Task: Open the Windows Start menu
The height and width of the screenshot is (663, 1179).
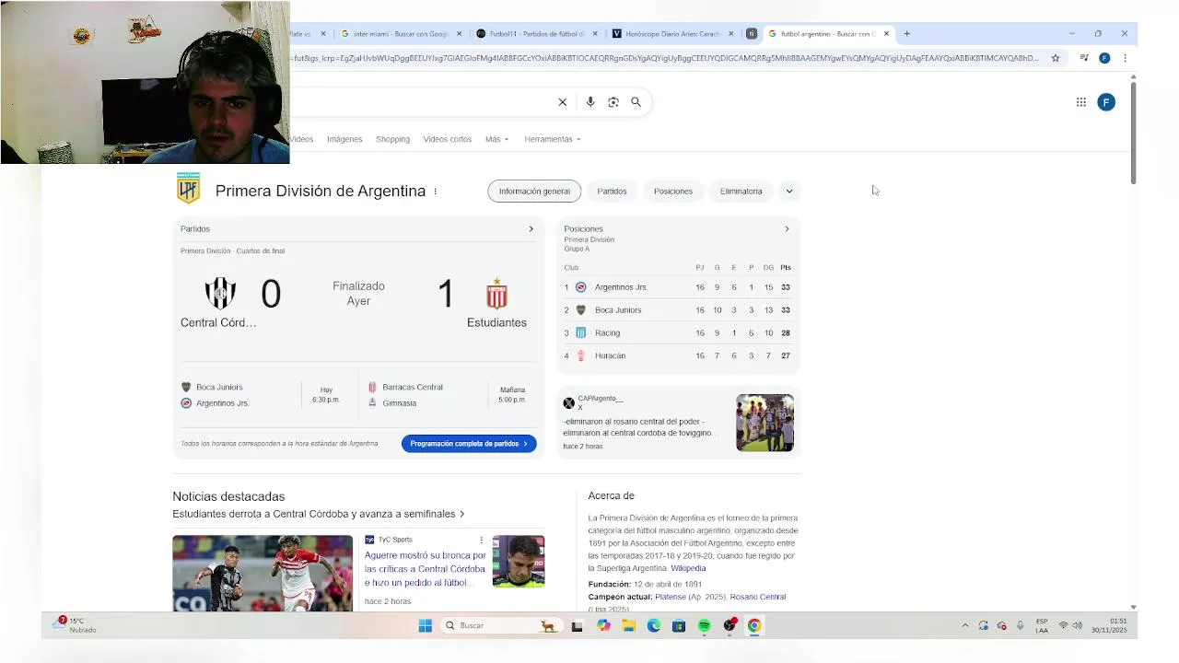Action: (x=426, y=626)
